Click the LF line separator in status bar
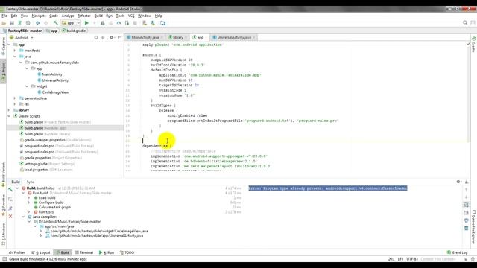The image size is (477, 268). pyautogui.click(x=400, y=259)
